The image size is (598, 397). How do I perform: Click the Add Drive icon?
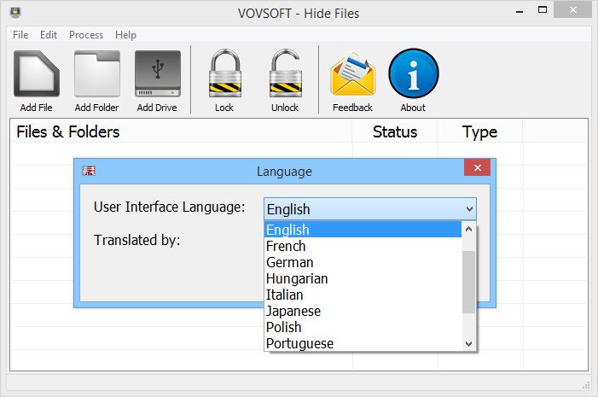pos(157,74)
